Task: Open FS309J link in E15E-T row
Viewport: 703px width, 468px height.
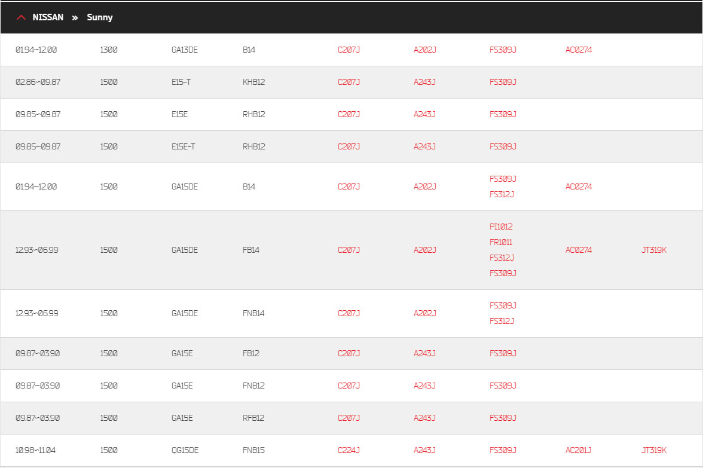Action: (503, 146)
